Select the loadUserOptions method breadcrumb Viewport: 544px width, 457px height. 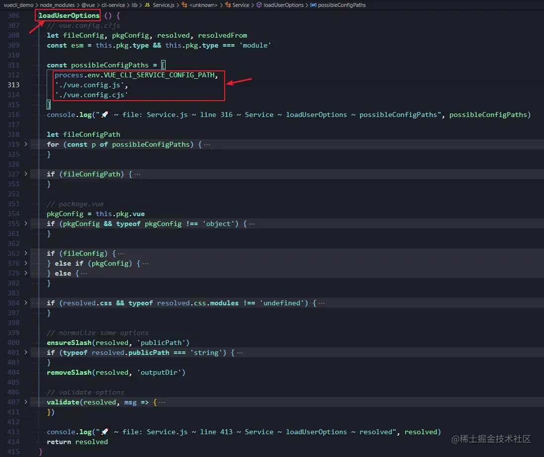click(284, 5)
